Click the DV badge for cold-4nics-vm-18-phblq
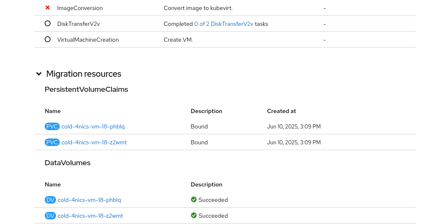 (50, 200)
